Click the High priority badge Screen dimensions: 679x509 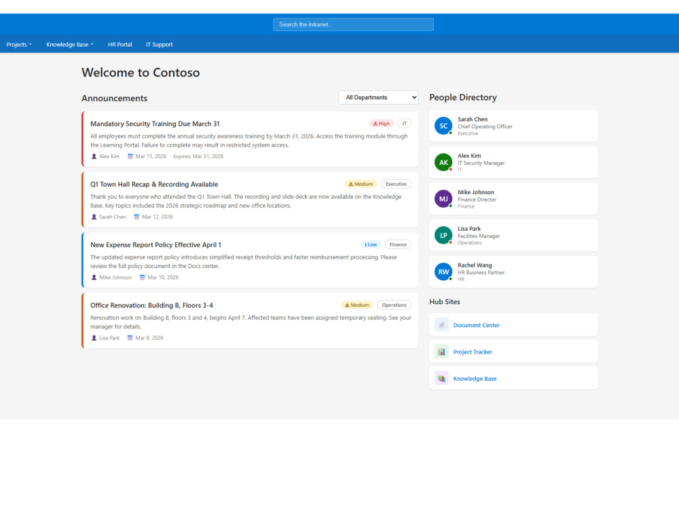[x=381, y=124]
